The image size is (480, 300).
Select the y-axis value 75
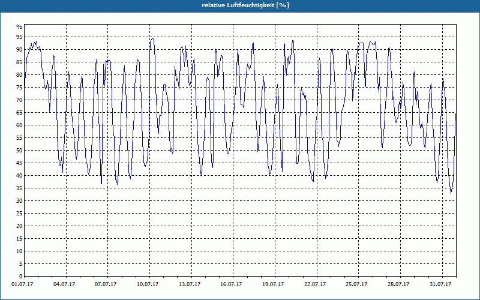point(19,87)
